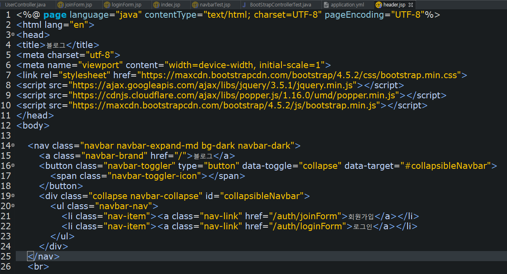Switch to the loginForm.jsp tab
Image resolution: width=507 pixels, height=274 pixels.
[x=122, y=5]
